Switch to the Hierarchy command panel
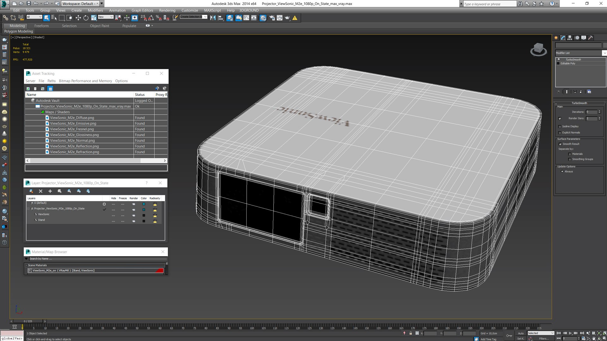 (x=570, y=38)
